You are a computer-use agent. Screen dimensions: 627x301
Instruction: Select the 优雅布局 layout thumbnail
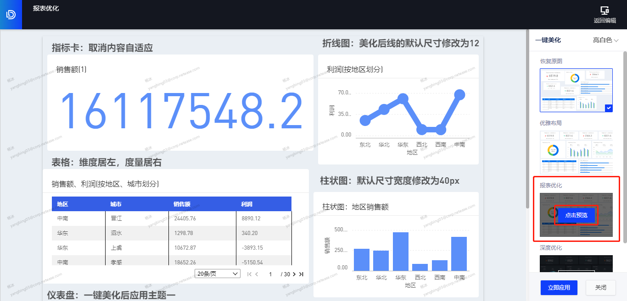[x=576, y=152]
